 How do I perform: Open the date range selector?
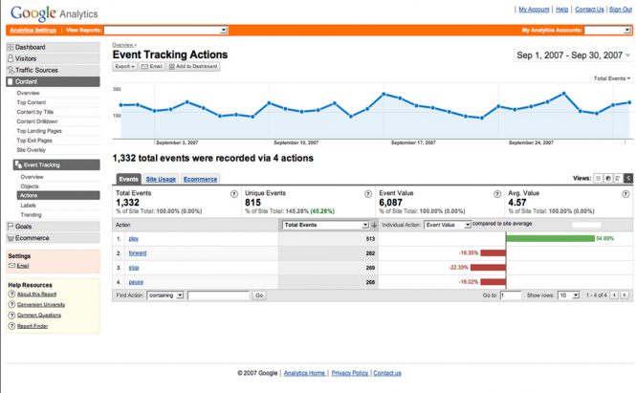pos(573,55)
